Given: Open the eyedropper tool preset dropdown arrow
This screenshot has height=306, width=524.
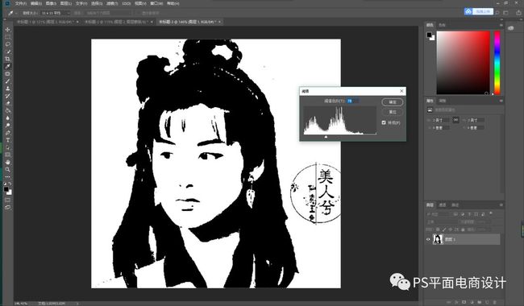Looking at the screenshot, I should (x=15, y=14).
